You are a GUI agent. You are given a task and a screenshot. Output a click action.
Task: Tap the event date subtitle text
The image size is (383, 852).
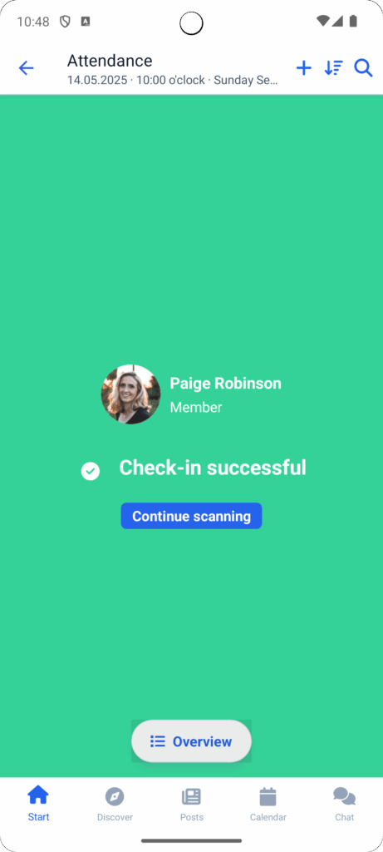(x=173, y=81)
